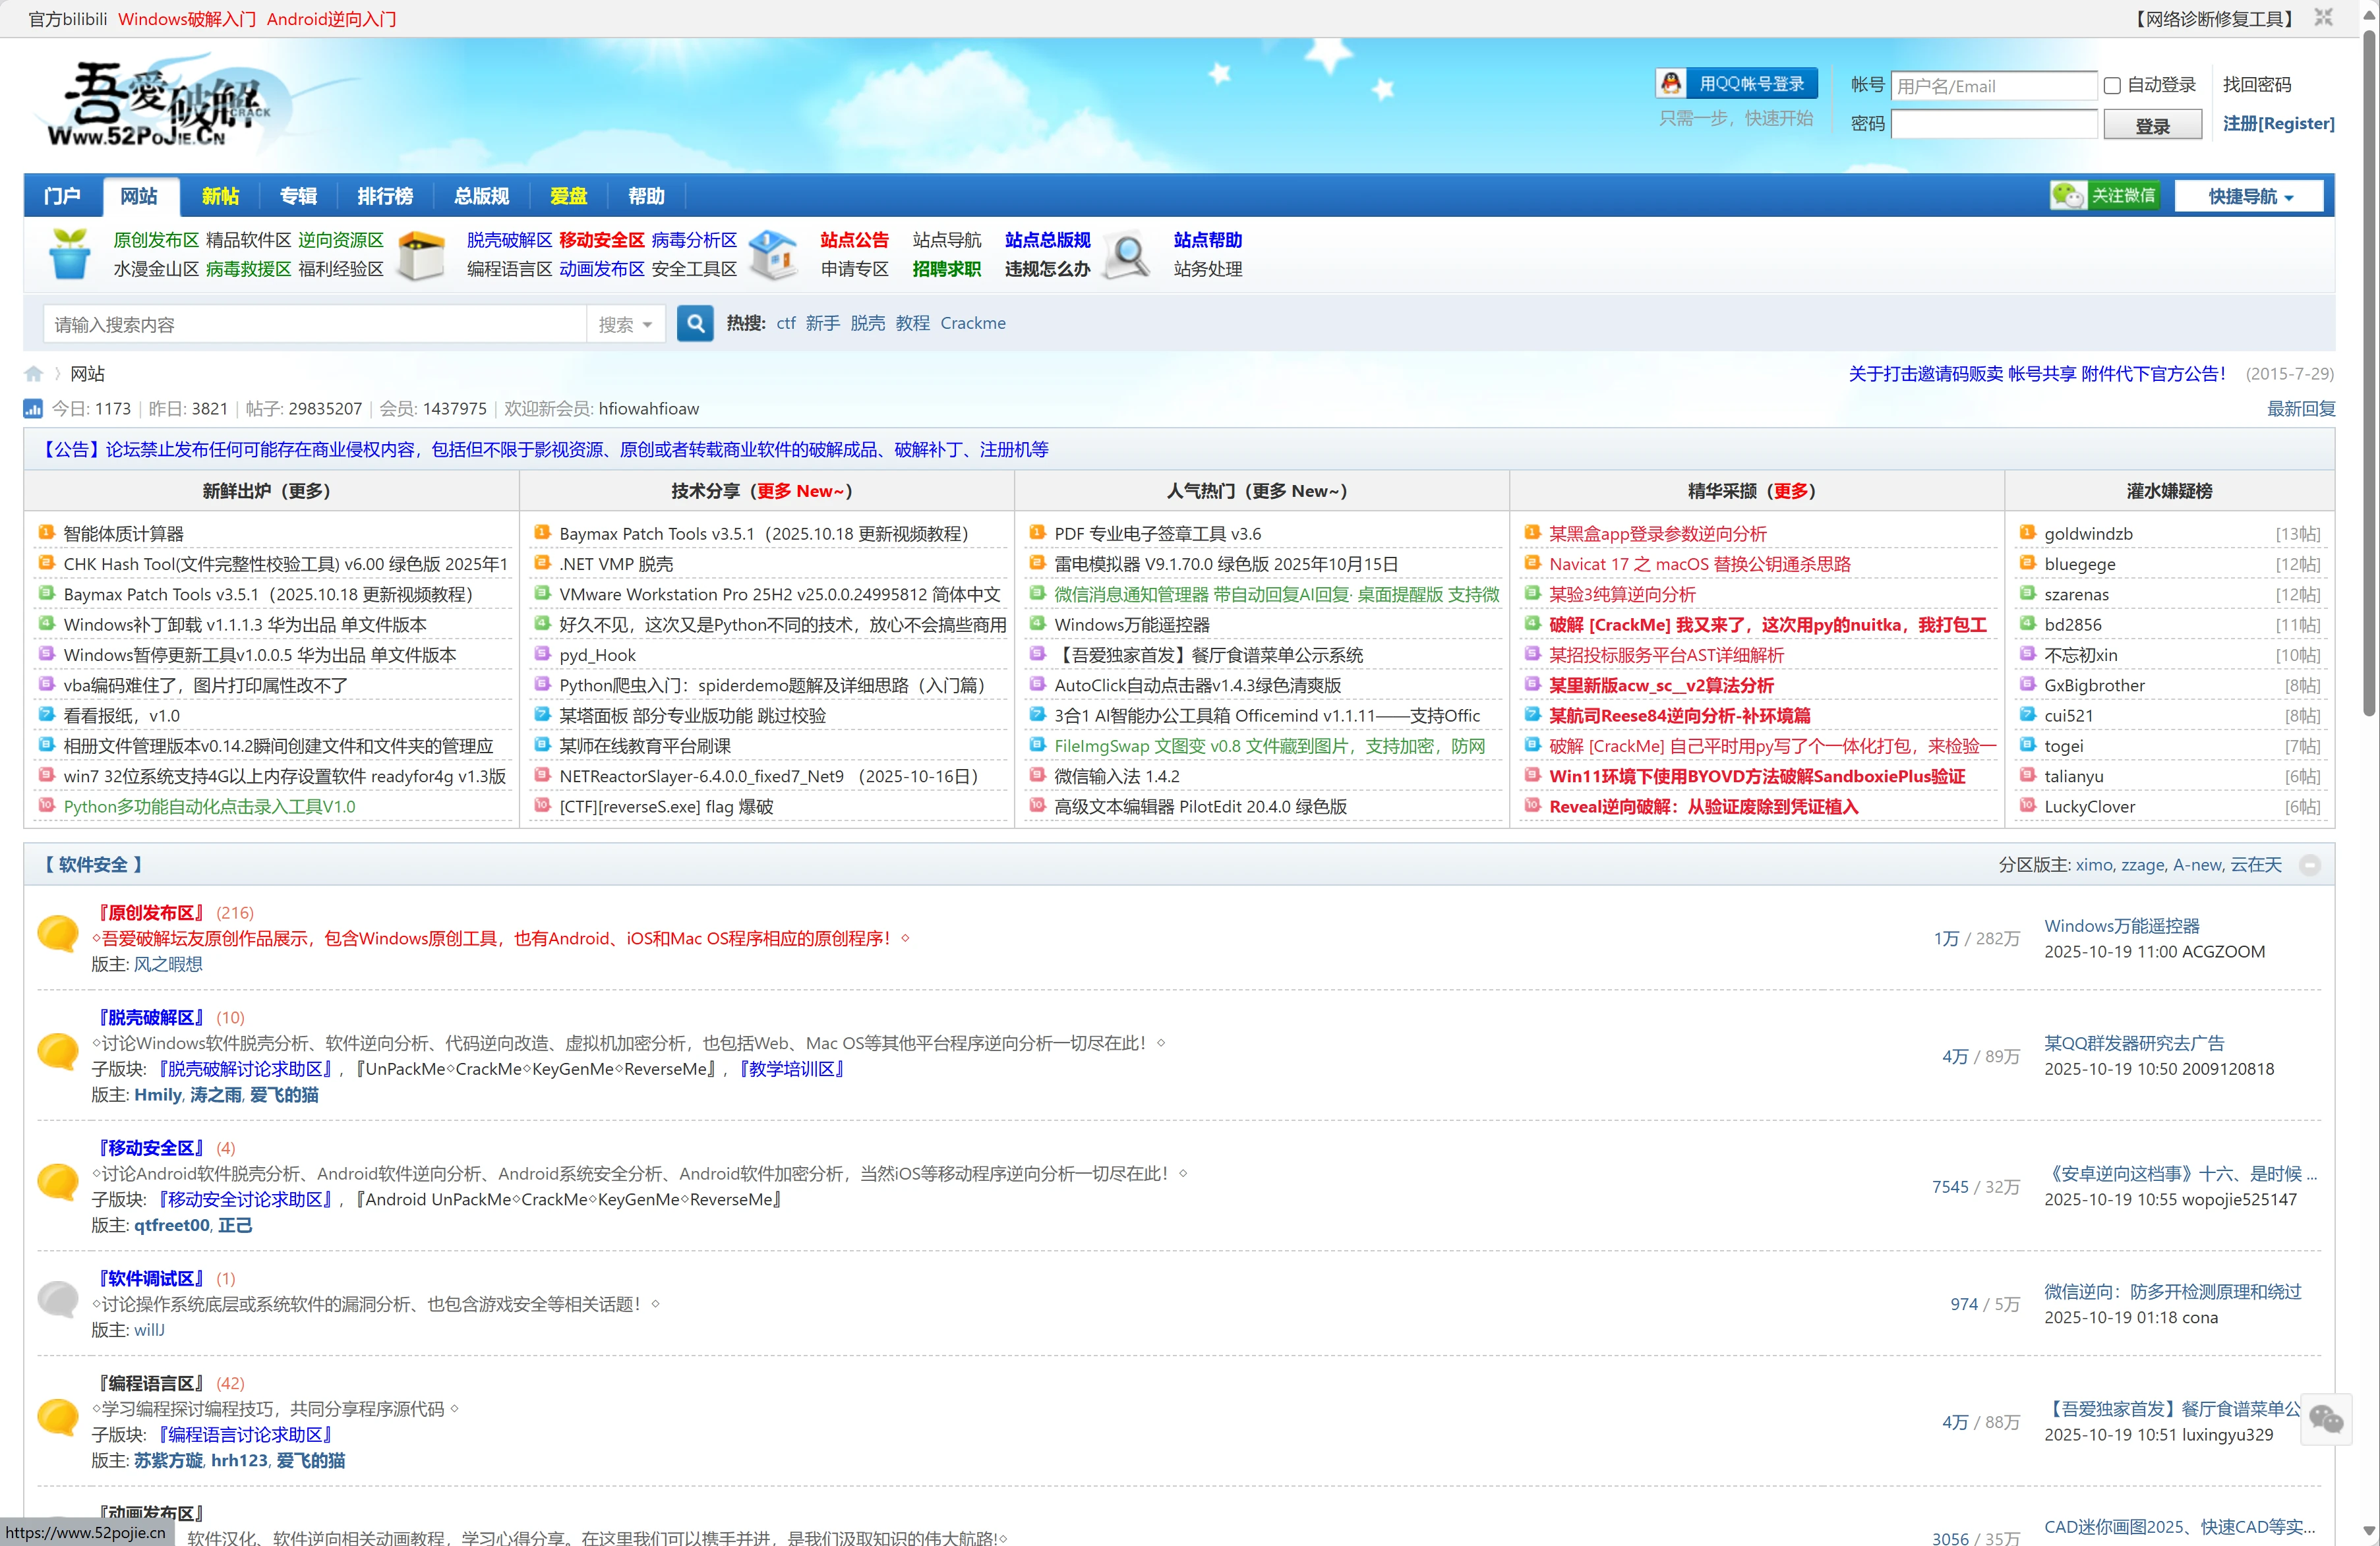The image size is (2380, 1546).
Task: Open the 搜索 type dropdown
Action: [625, 325]
